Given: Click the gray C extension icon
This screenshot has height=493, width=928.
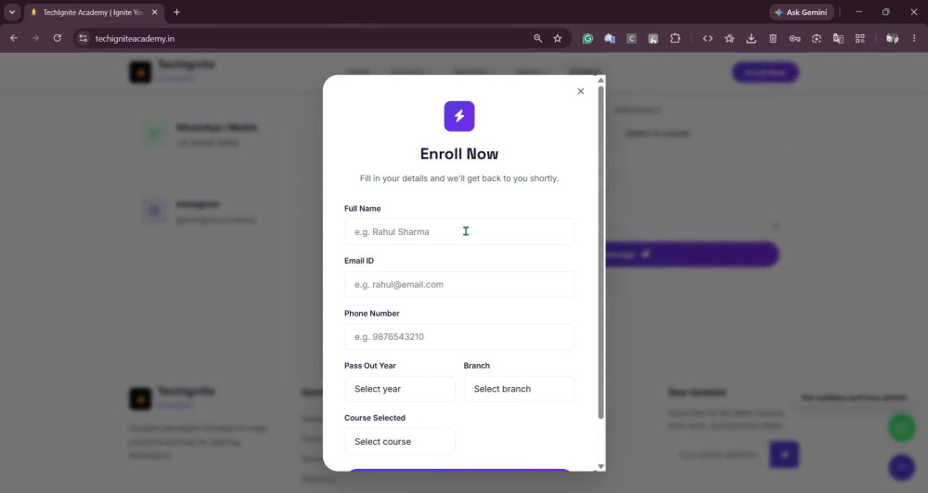Looking at the screenshot, I should pos(631,38).
